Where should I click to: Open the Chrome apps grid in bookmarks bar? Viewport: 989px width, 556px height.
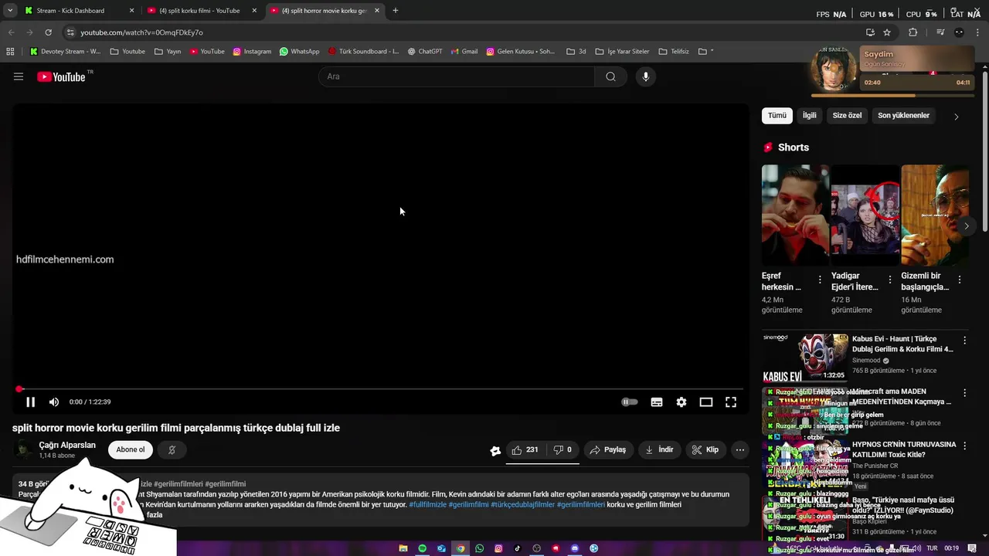[10, 52]
